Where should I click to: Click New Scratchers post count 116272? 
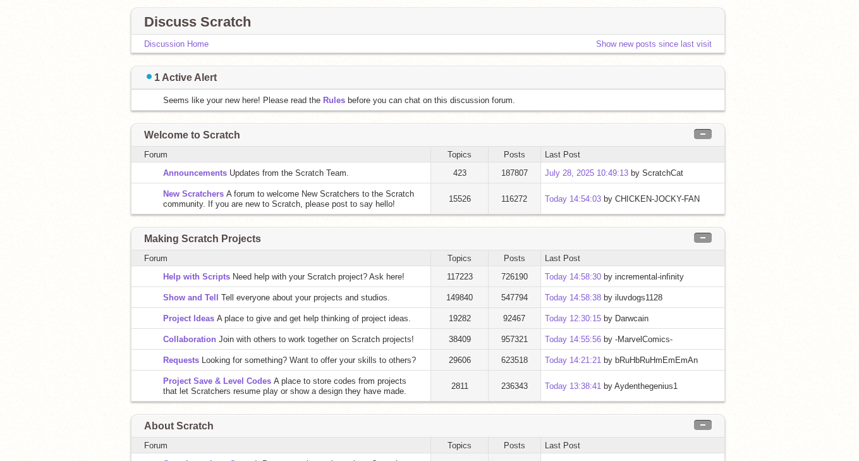(515, 199)
